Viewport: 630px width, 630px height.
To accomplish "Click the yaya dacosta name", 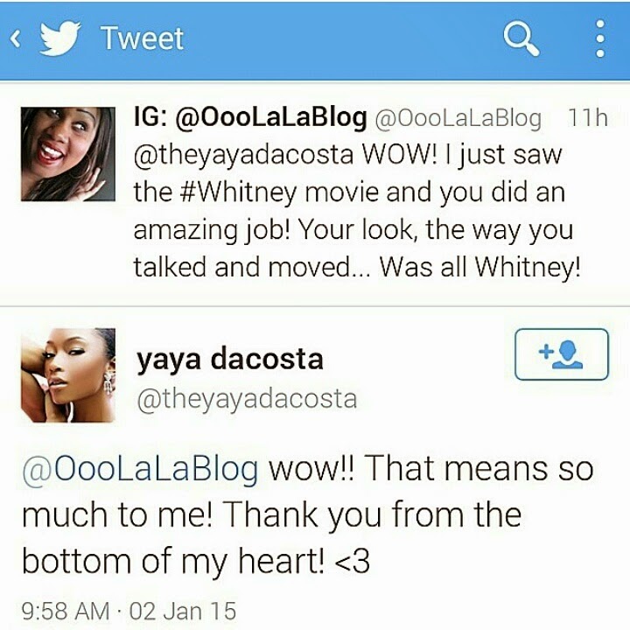I will coord(230,360).
